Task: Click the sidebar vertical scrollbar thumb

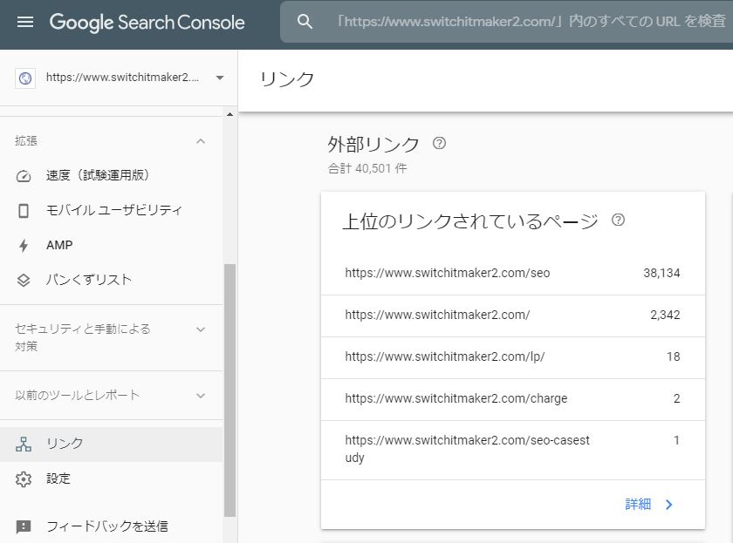Action: pyautogui.click(x=229, y=390)
